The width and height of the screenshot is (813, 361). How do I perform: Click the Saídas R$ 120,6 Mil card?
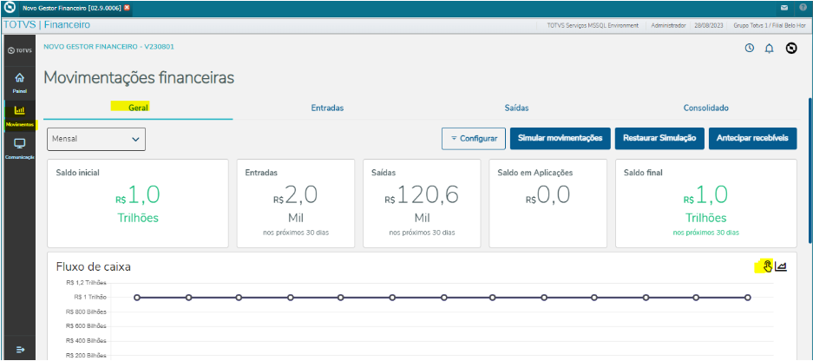click(422, 203)
